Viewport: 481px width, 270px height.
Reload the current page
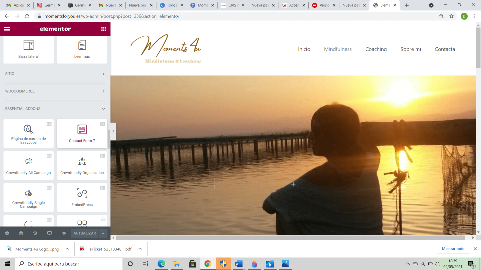(x=27, y=16)
